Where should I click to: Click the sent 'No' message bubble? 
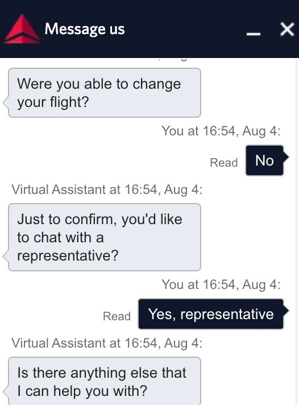[x=264, y=160]
